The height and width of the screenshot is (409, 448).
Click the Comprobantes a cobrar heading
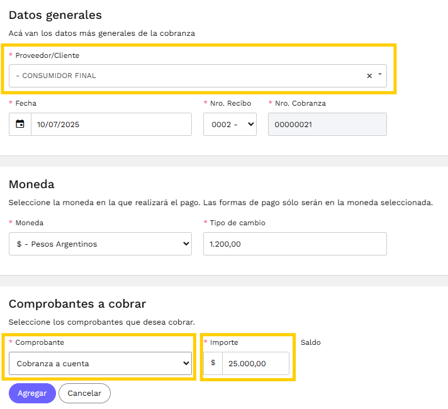(x=77, y=304)
